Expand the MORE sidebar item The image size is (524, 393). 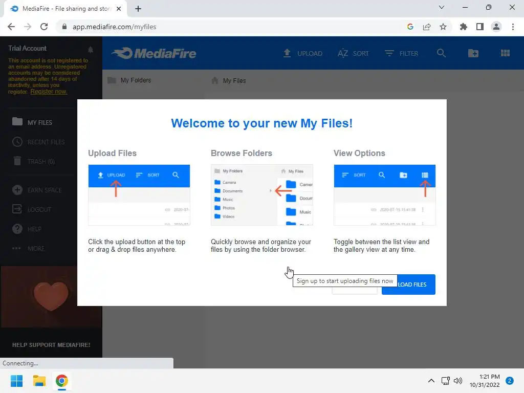pos(29,248)
